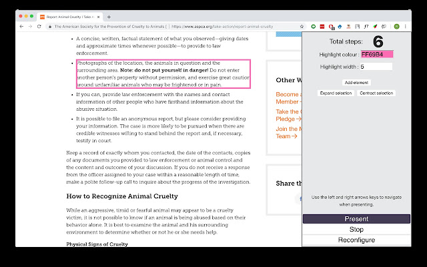The width and height of the screenshot is (427, 267).
Task: Click the Reconfigure button
Action: 356,240
